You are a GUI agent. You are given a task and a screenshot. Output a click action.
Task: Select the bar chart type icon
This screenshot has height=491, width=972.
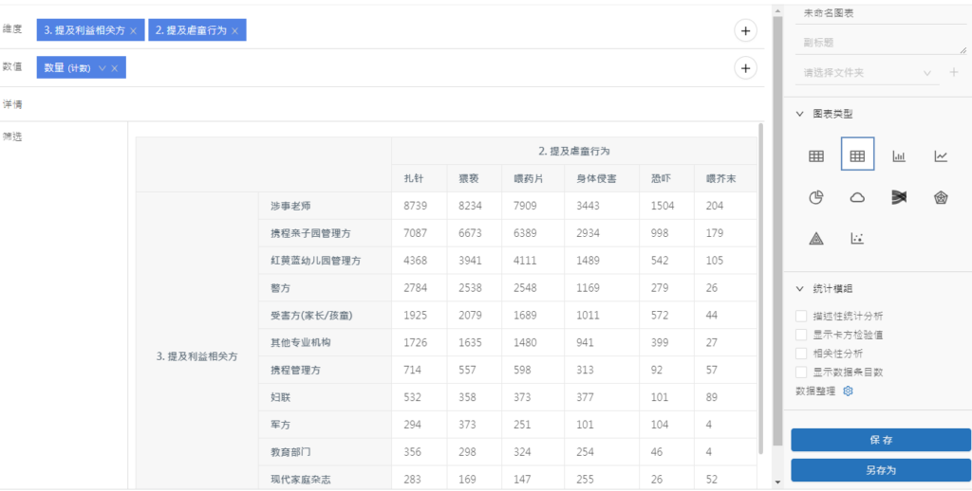[x=899, y=156]
